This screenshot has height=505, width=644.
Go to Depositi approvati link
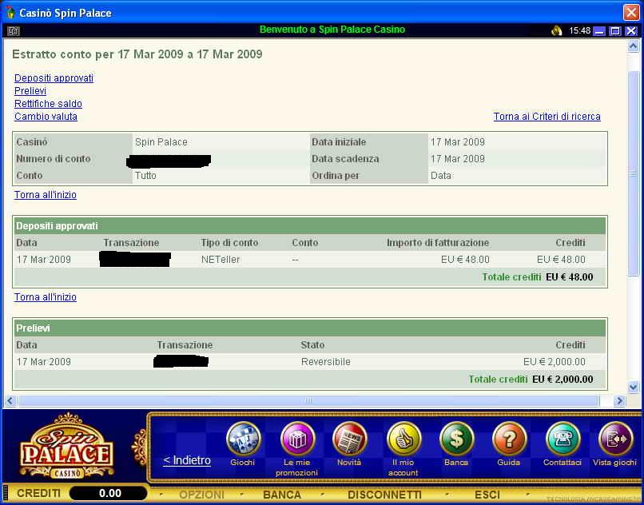click(54, 78)
